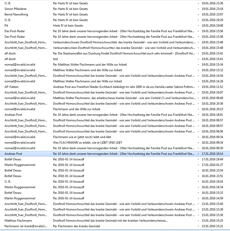Toggle read-status dot on the AP-Fakten message
Viewport: 230px width, 231px height.
[198, 87]
